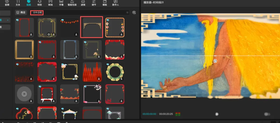Select the red cloud-shaped sticker in bottom row
Viewport: 280px width, 123px height.
click(24, 113)
